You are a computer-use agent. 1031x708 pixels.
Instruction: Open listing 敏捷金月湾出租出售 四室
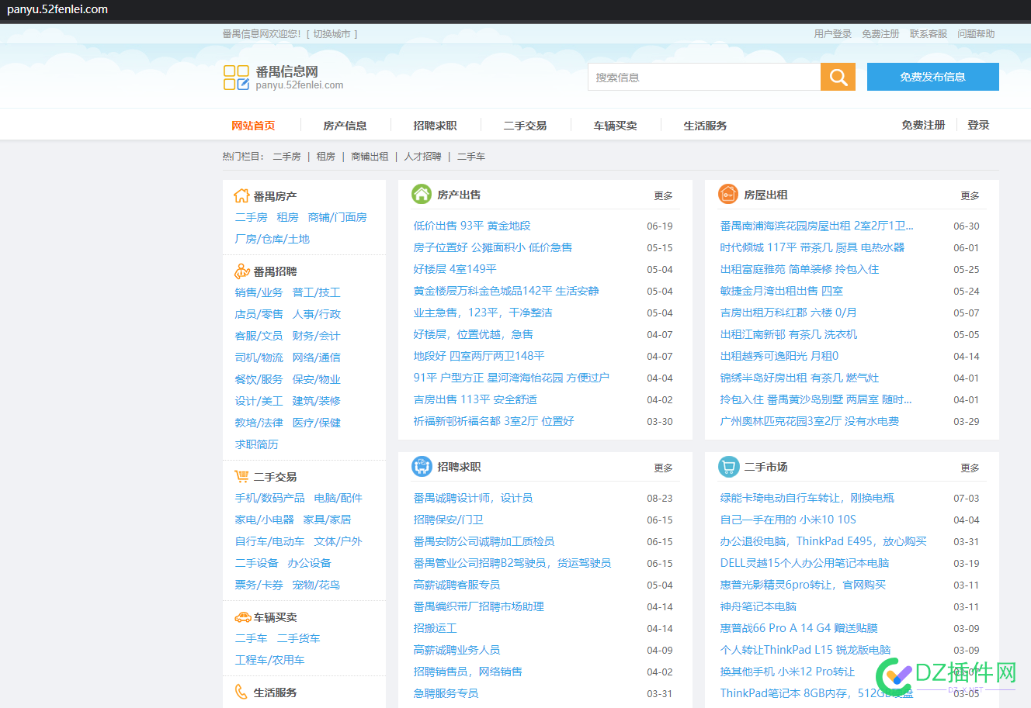(782, 291)
